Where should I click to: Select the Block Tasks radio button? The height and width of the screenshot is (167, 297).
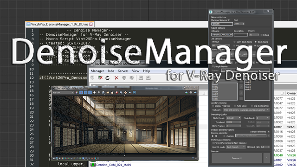256,42
